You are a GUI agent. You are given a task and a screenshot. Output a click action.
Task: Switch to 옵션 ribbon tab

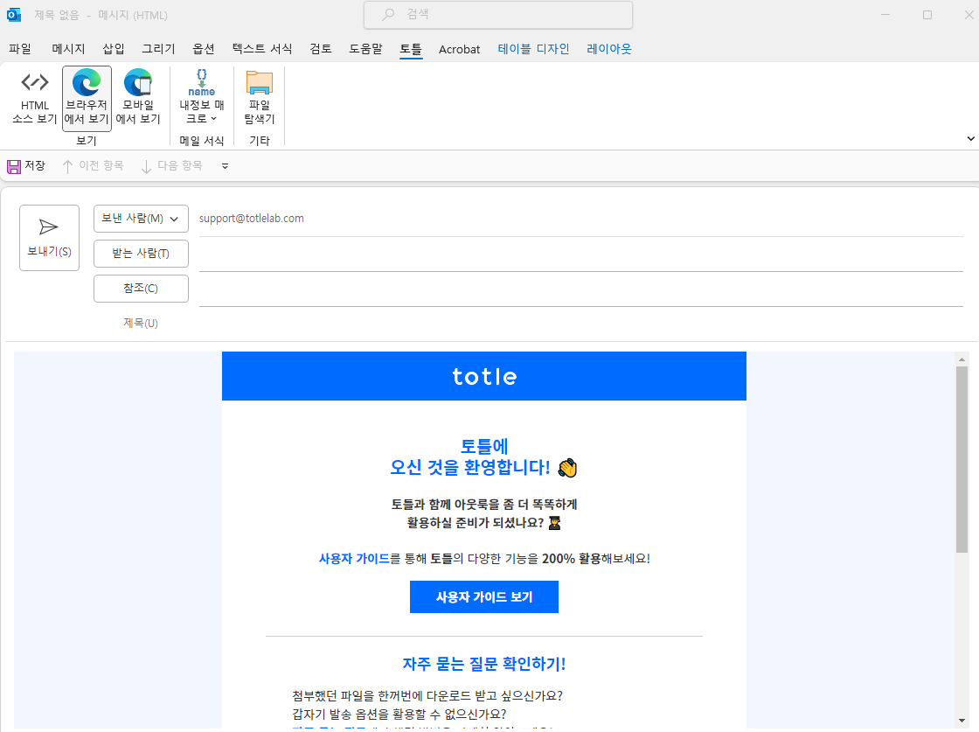(204, 49)
